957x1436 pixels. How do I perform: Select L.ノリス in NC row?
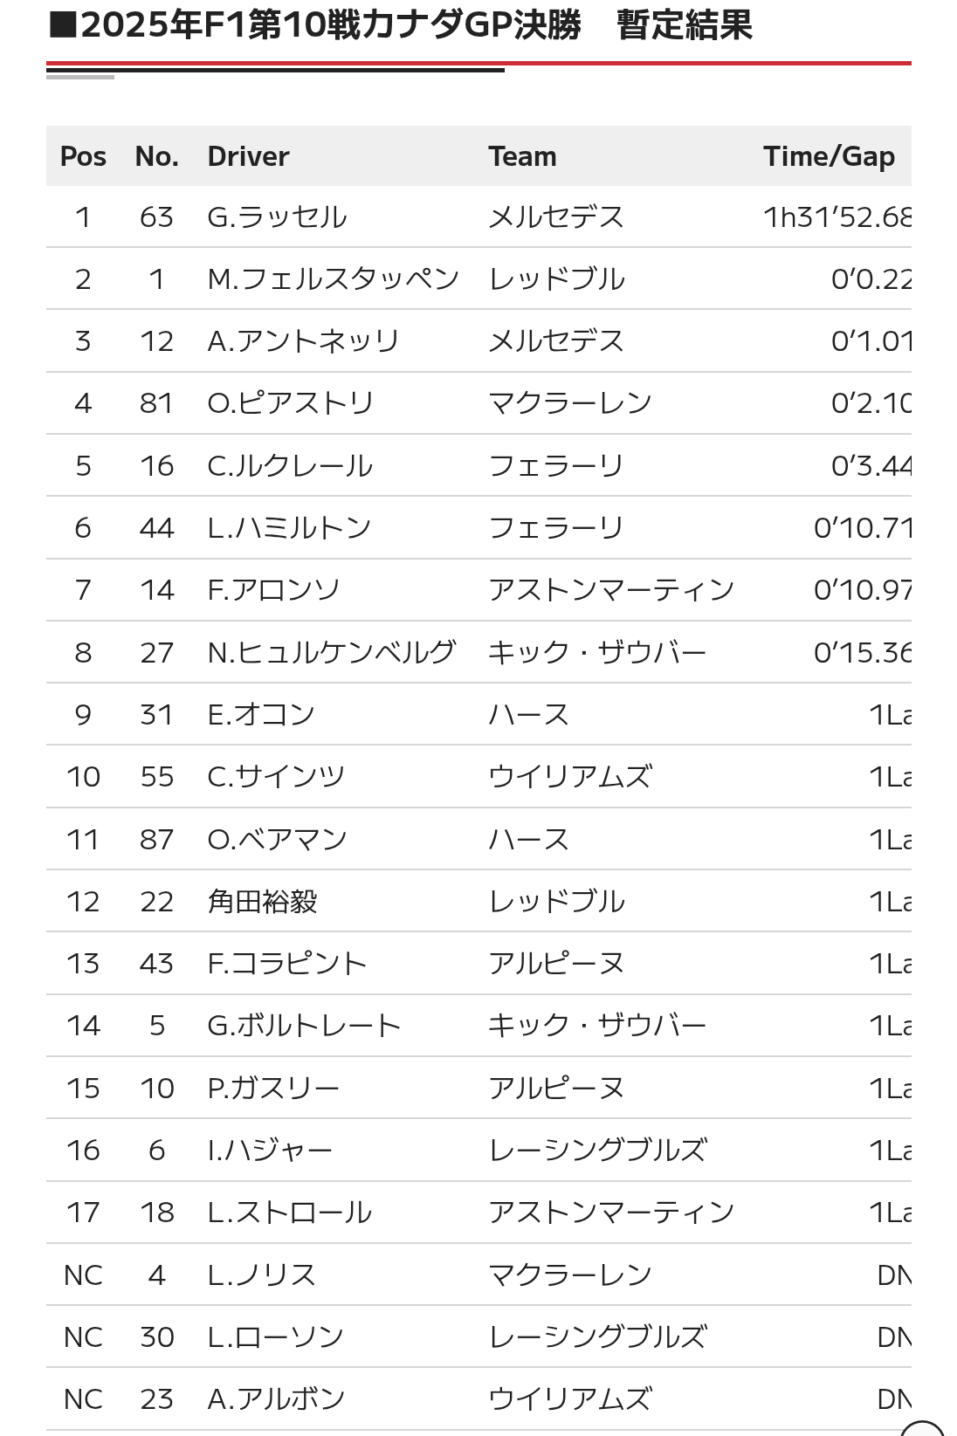tap(261, 1275)
